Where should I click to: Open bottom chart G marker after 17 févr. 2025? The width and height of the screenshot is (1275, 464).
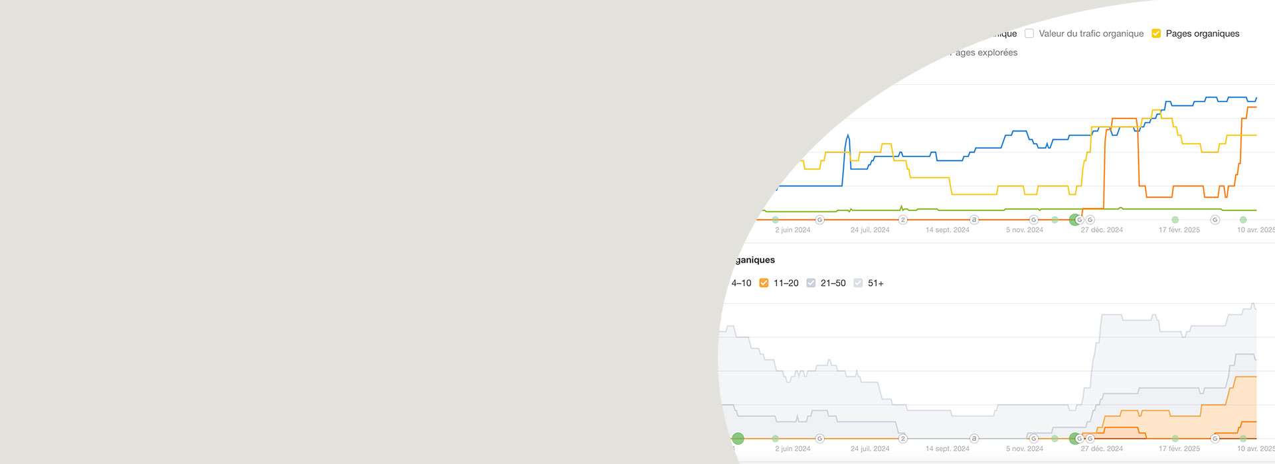[x=1215, y=438]
